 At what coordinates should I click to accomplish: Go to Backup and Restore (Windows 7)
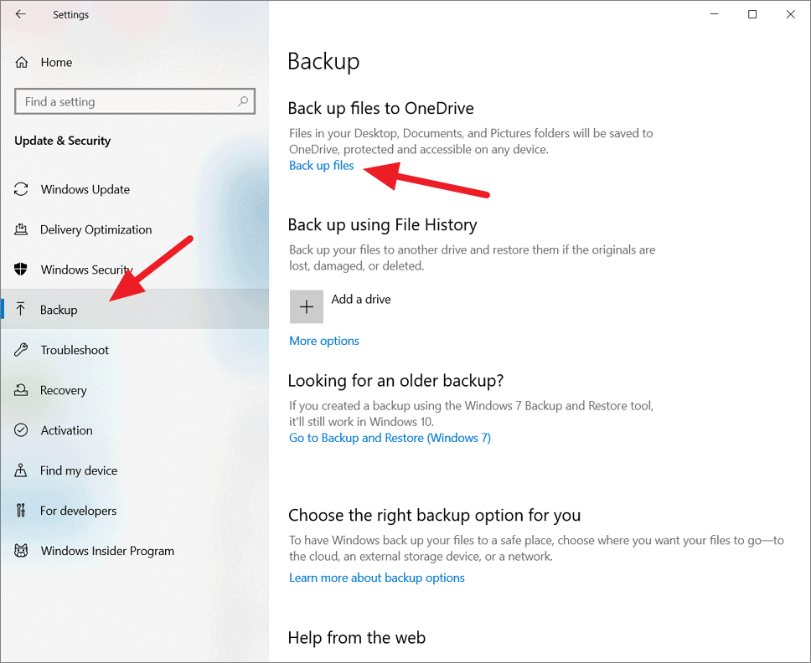pos(390,438)
